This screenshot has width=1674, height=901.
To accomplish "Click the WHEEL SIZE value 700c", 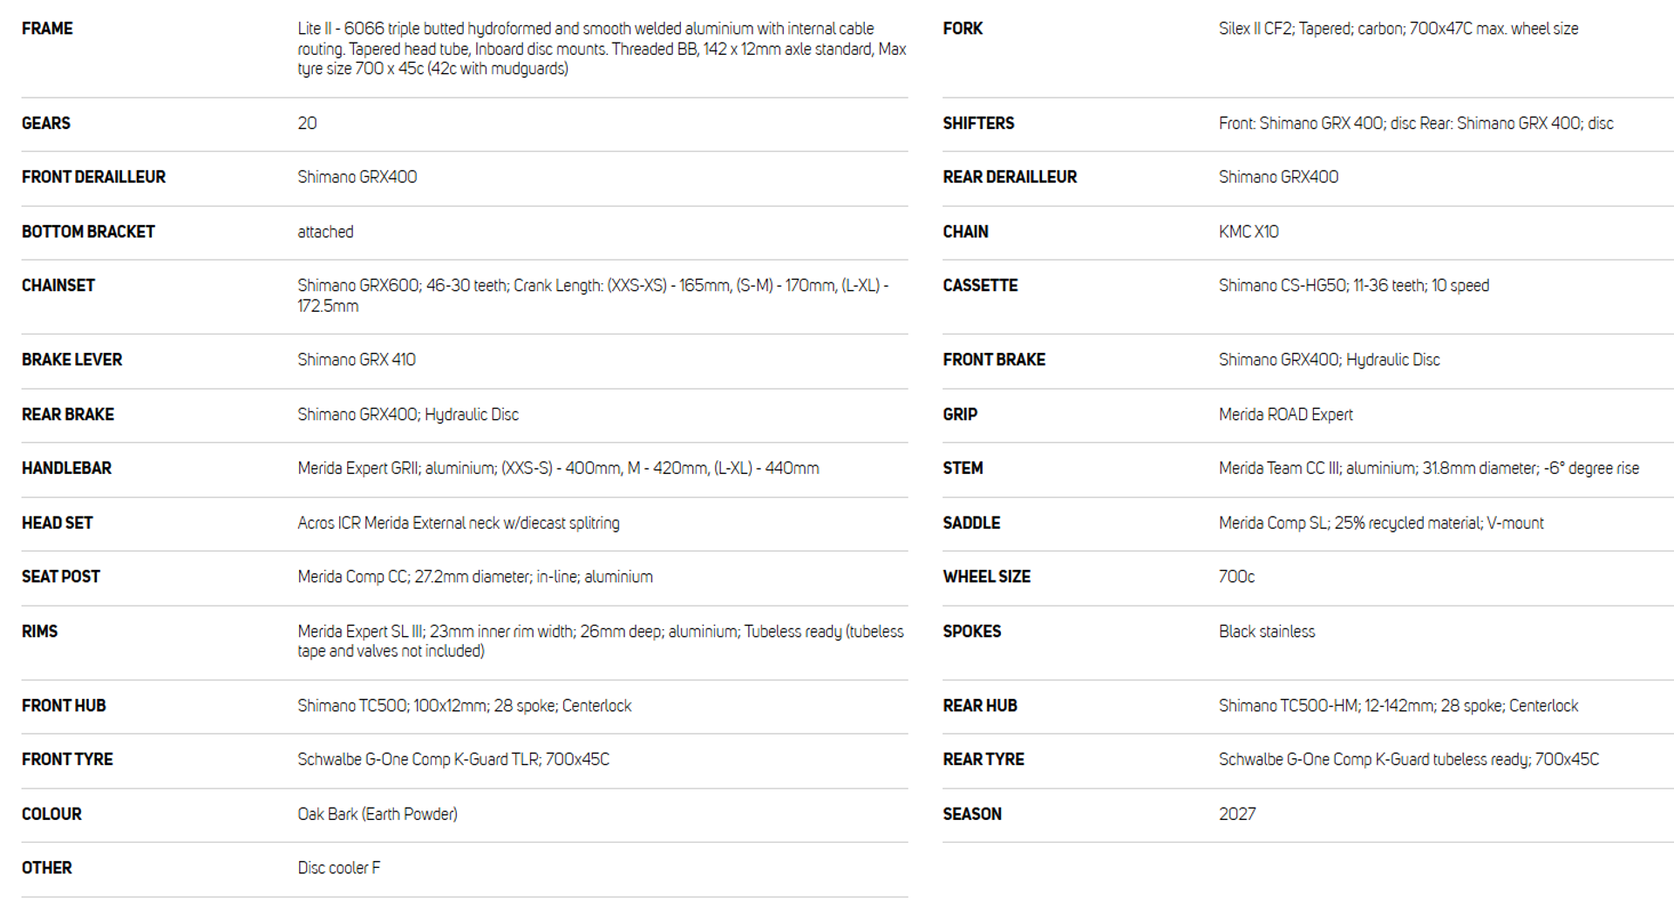I will [x=1236, y=577].
